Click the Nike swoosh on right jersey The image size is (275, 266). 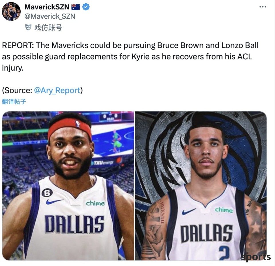click(189, 211)
